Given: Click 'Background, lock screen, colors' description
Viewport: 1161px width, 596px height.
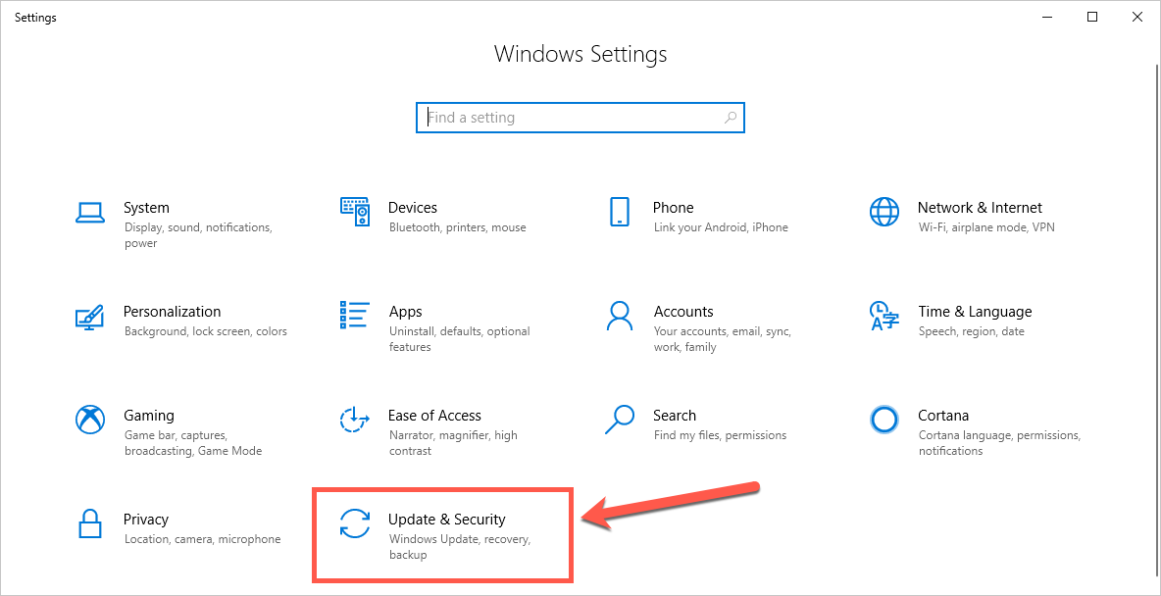Looking at the screenshot, I should pyautogui.click(x=206, y=331).
